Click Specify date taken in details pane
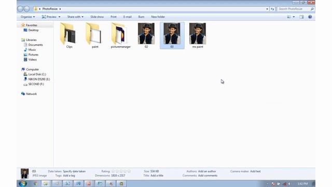 [74, 171]
